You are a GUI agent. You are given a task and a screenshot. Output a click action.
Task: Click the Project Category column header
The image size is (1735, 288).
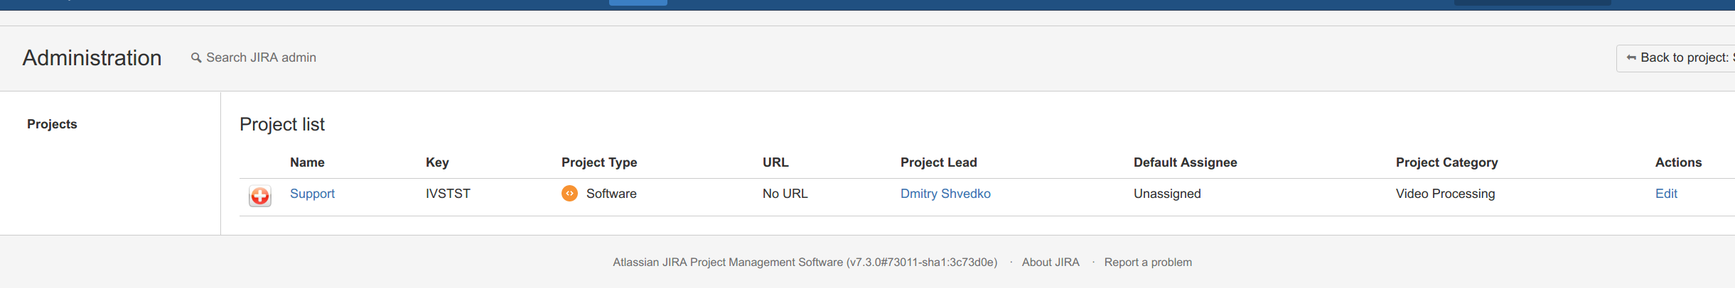(1446, 162)
